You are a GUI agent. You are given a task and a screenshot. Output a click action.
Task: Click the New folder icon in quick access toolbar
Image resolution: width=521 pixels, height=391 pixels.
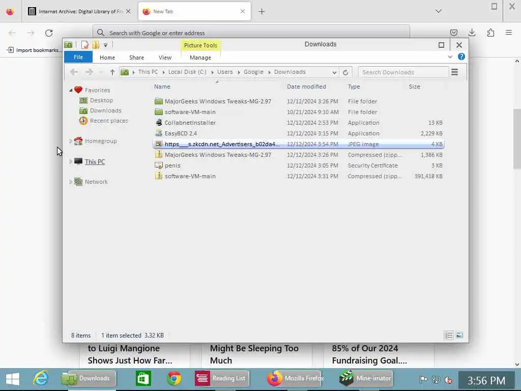[x=96, y=45]
